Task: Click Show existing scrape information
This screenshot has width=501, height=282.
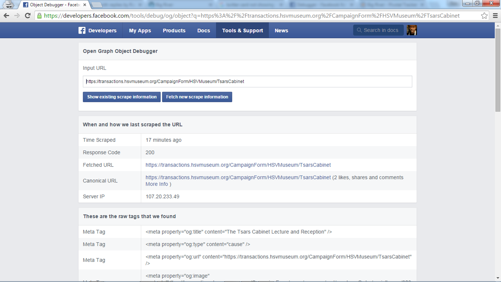Action: [122, 97]
